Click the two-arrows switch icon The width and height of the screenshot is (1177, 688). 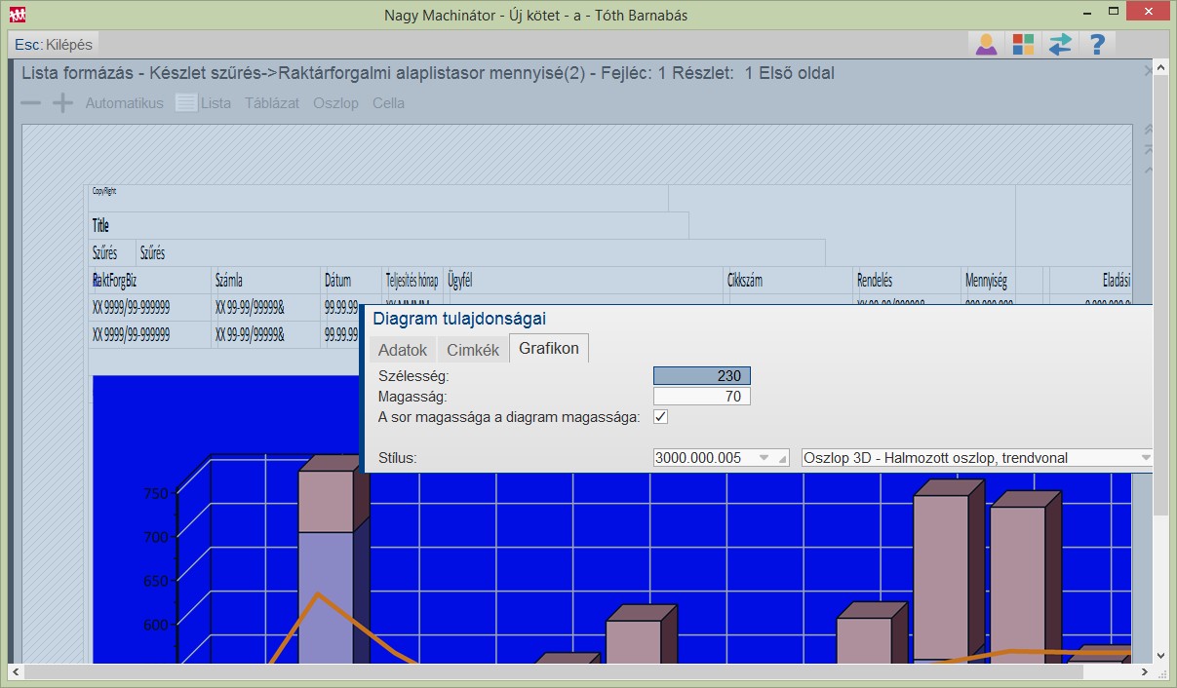[x=1060, y=44]
